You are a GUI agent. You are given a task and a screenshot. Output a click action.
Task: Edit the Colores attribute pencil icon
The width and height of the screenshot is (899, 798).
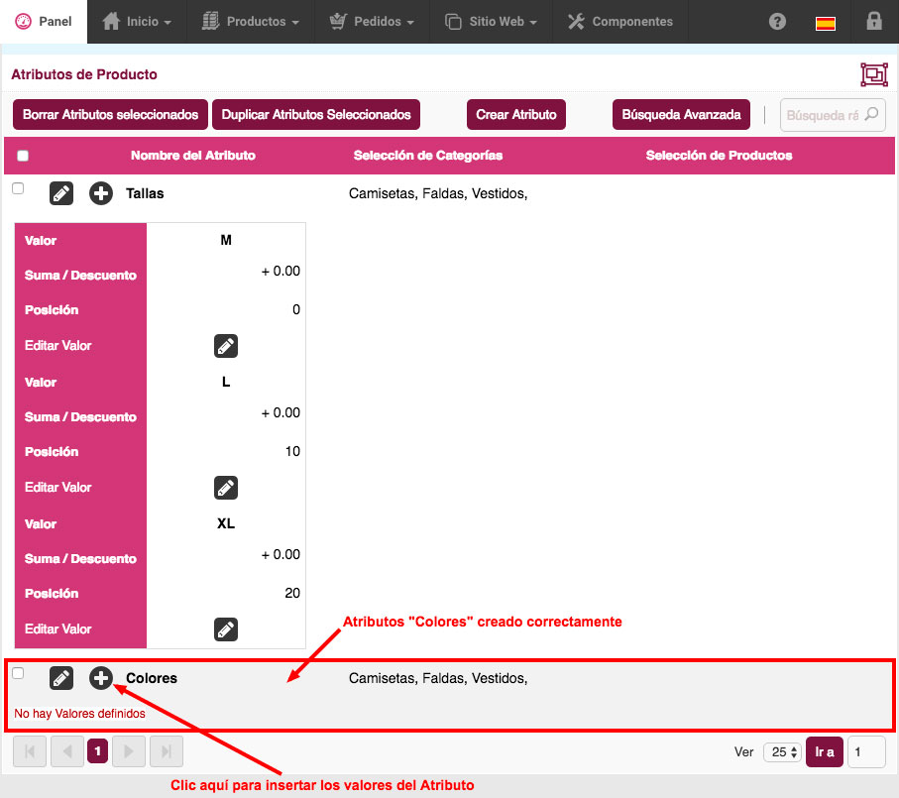tap(61, 678)
